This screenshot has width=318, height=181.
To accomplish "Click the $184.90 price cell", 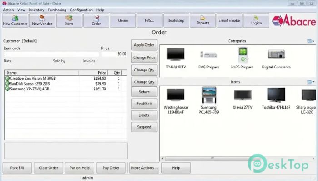I will coord(100,78).
